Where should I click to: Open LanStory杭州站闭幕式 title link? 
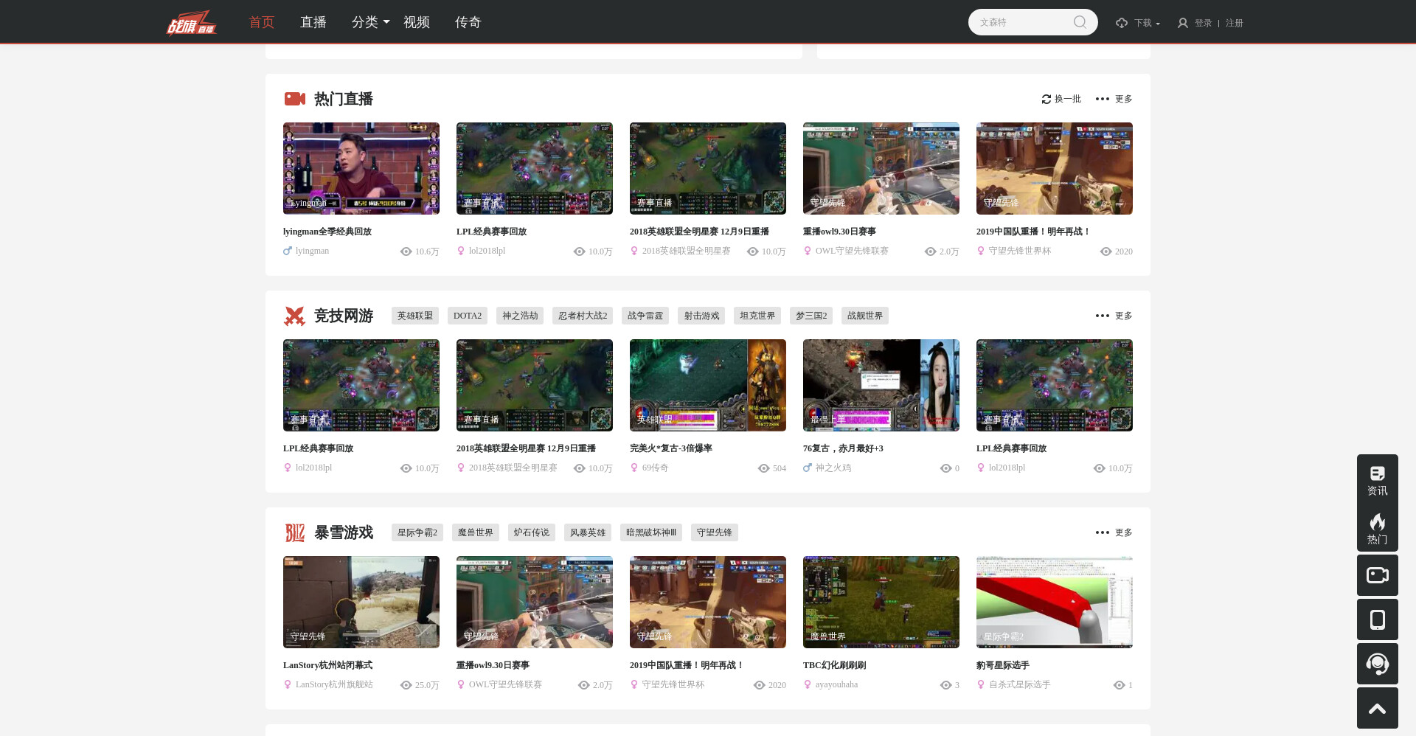[x=327, y=665]
